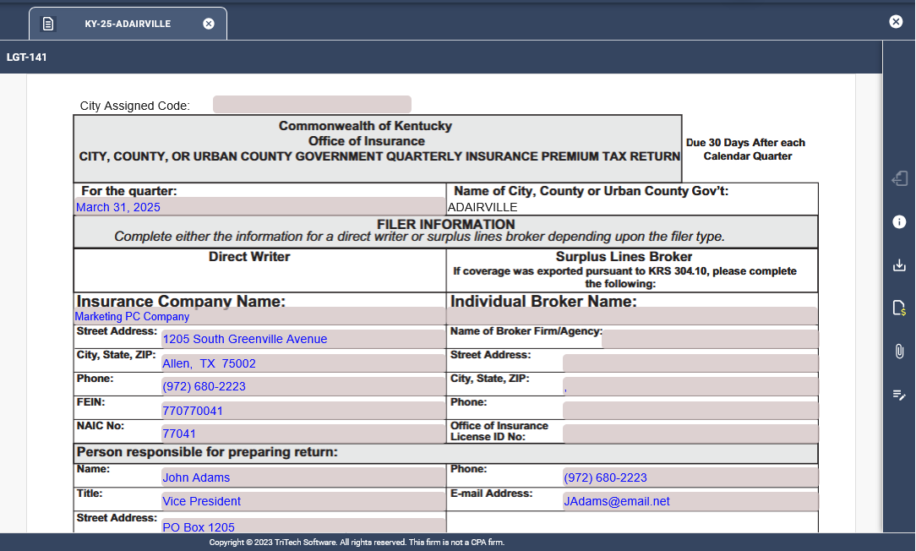Click preparer Street Address PO Box 1205
916x551 pixels.
tap(303, 526)
